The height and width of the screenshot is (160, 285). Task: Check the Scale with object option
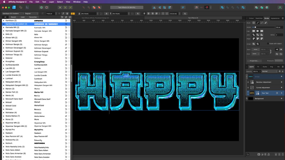point(268,43)
